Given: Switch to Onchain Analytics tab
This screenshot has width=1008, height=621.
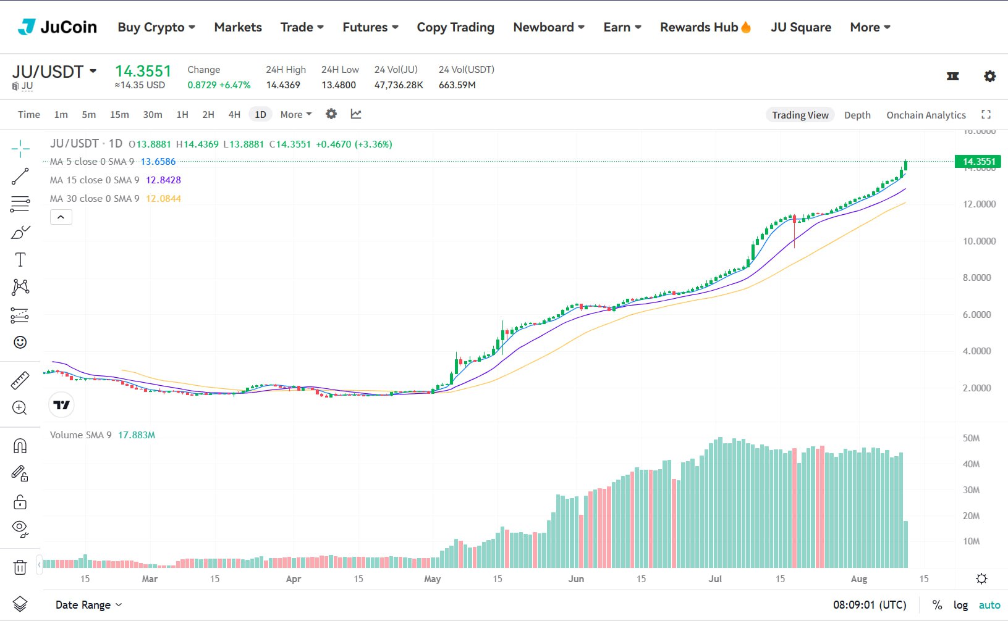Looking at the screenshot, I should point(926,115).
